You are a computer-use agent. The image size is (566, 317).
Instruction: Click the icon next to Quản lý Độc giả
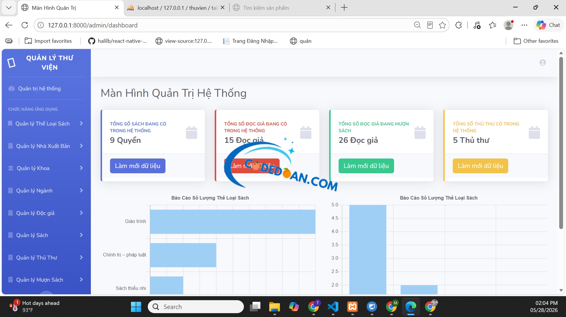click(x=10, y=213)
